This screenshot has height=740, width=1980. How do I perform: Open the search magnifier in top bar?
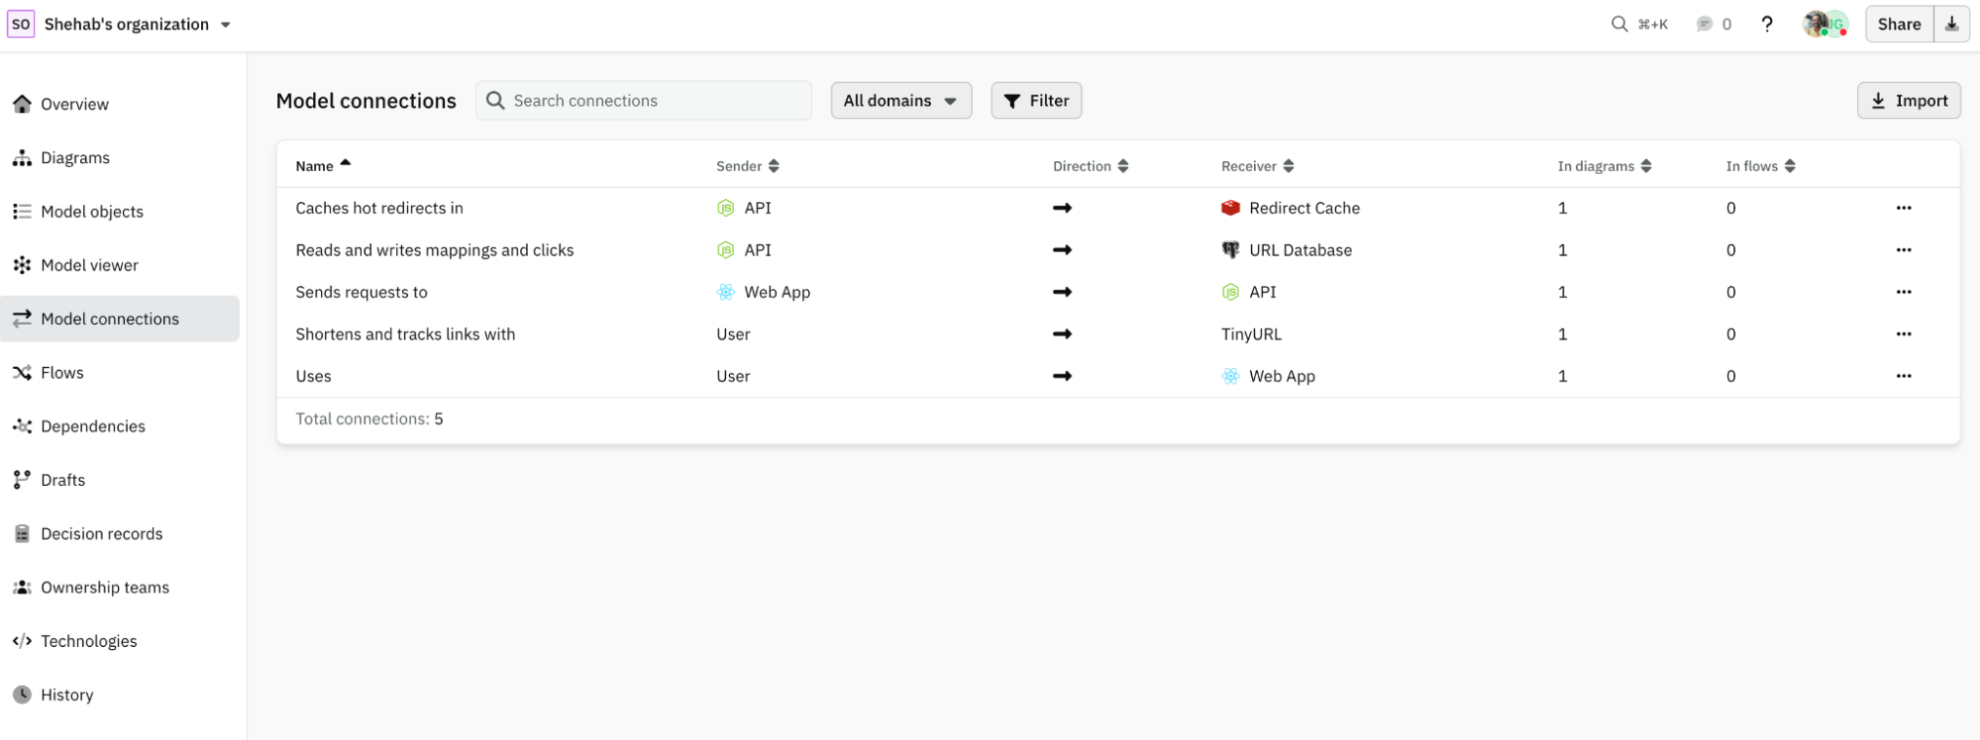(1619, 24)
